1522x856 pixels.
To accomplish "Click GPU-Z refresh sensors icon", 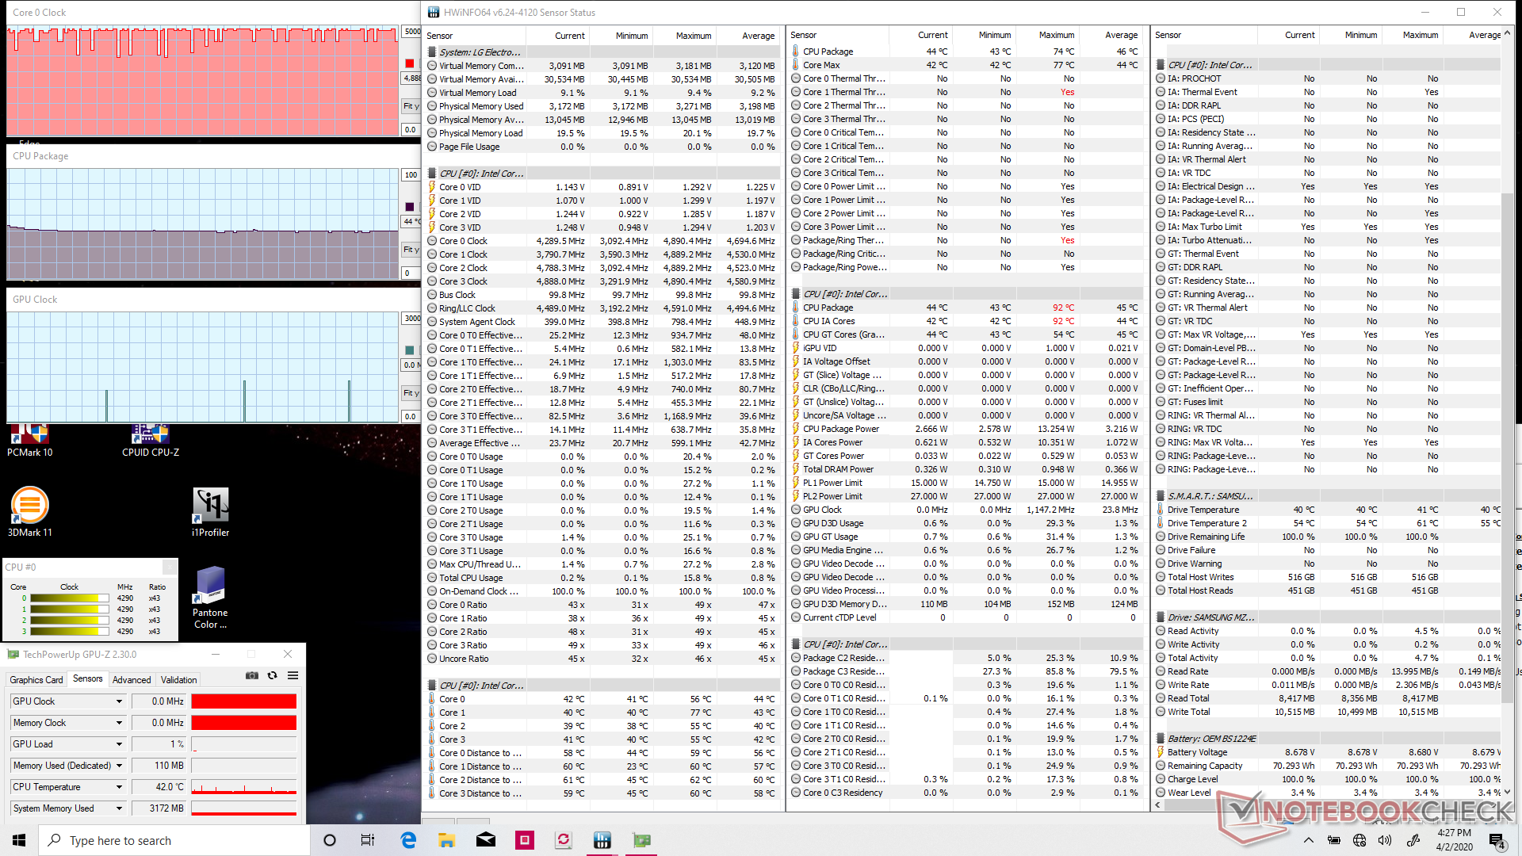I will coord(272,675).
